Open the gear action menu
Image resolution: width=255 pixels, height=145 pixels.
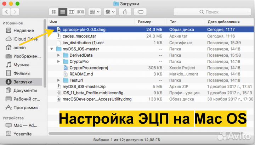110,12
